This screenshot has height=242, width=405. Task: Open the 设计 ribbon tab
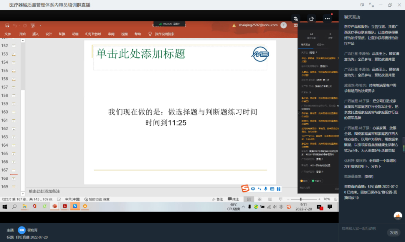[49, 34]
